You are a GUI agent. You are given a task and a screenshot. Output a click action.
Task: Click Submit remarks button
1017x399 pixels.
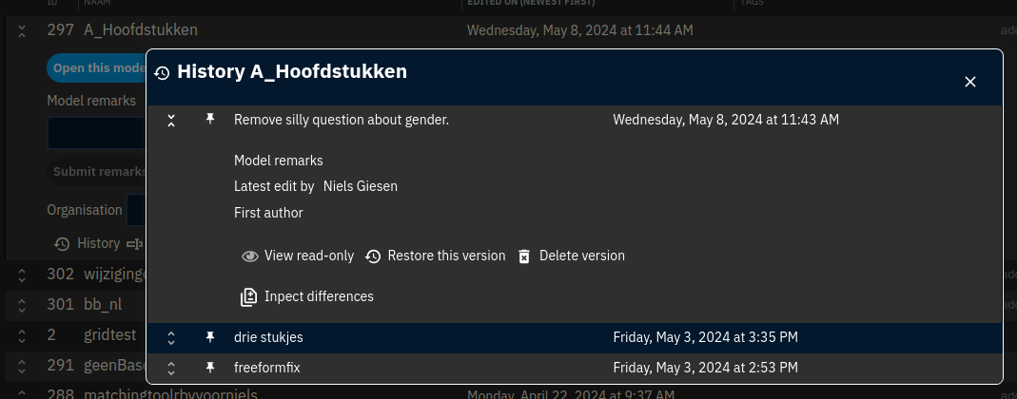(x=97, y=172)
